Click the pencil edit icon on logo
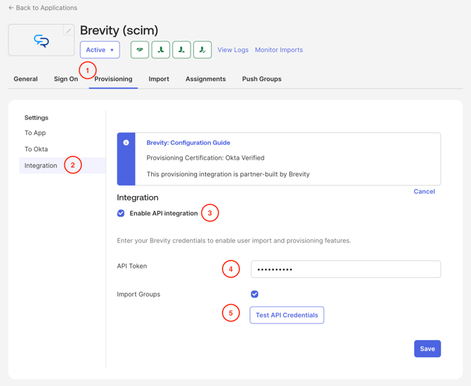The height and width of the screenshot is (386, 471). coord(68,31)
